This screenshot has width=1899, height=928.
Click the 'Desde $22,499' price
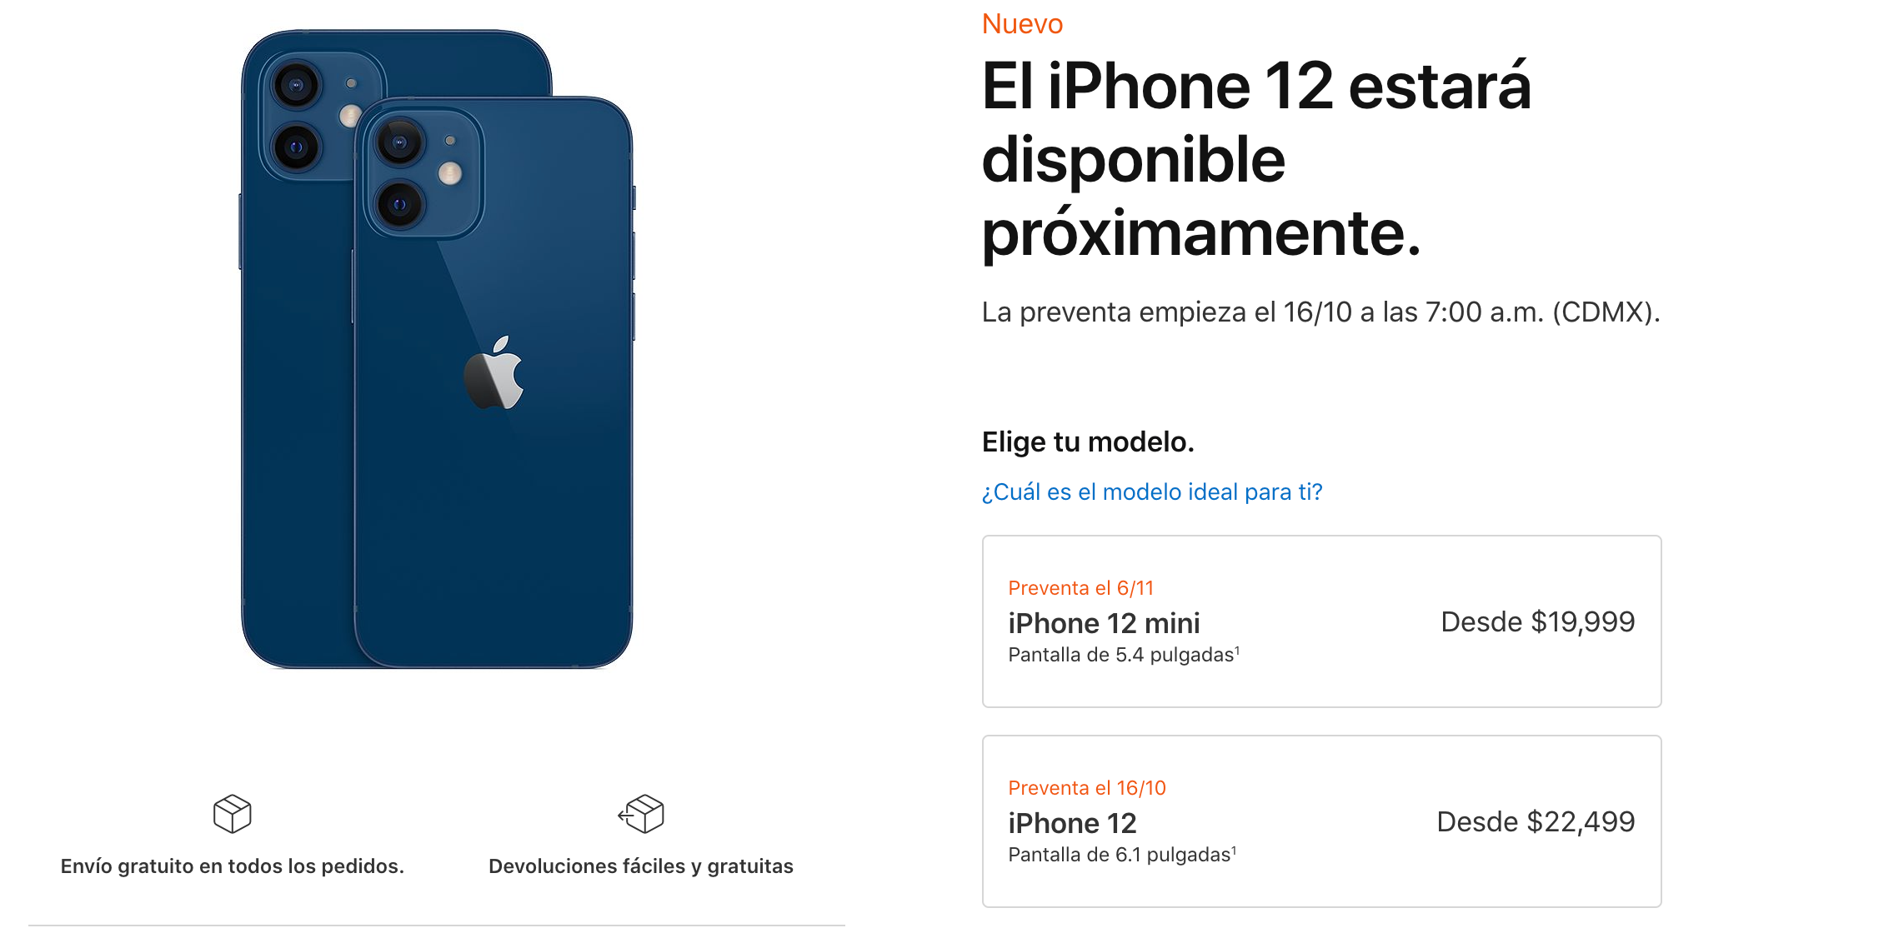[x=1536, y=822]
